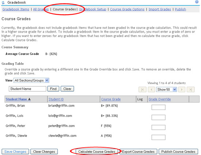Open Course Grade Options

(127, 9)
